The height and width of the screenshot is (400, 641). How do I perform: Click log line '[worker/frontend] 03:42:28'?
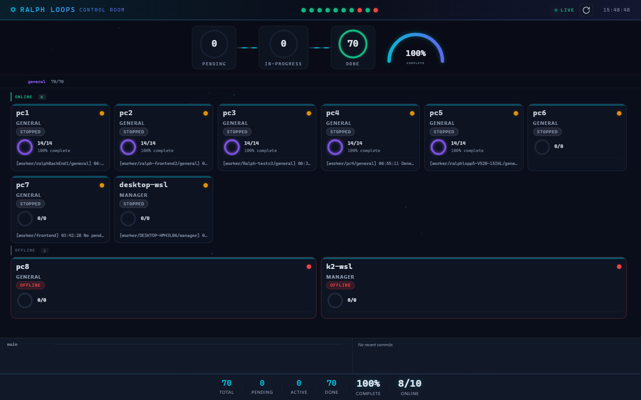pos(60,236)
